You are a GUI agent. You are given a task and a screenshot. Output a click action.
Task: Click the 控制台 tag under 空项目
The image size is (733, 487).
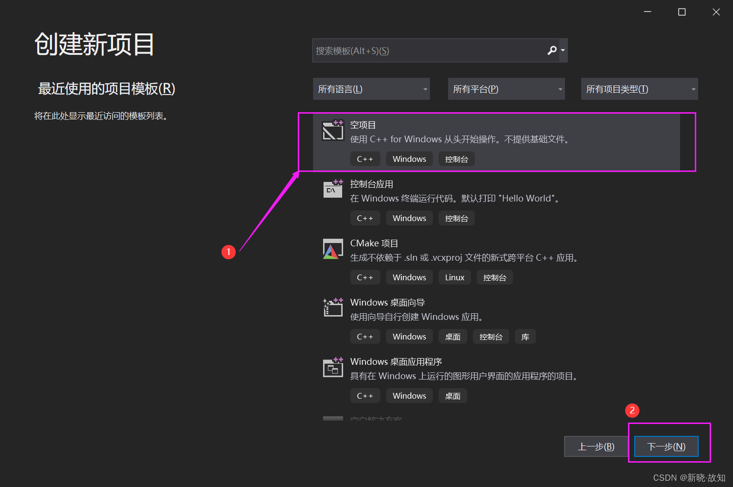(457, 159)
